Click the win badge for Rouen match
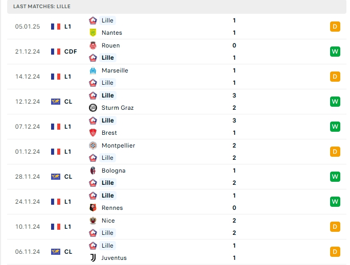Image resolution: width=350 pixels, height=265 pixels. point(335,52)
